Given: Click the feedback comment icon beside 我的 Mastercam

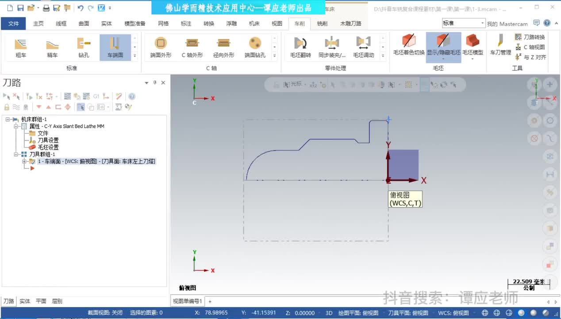Looking at the screenshot, I should point(536,23).
